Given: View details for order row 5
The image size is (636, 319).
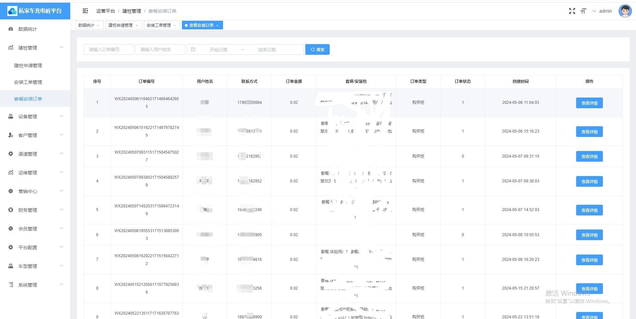Looking at the screenshot, I should (x=589, y=210).
